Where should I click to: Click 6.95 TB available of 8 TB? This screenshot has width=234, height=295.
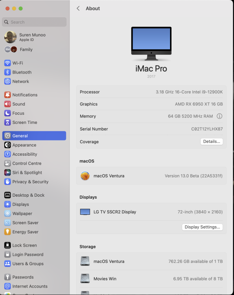tap(198, 278)
